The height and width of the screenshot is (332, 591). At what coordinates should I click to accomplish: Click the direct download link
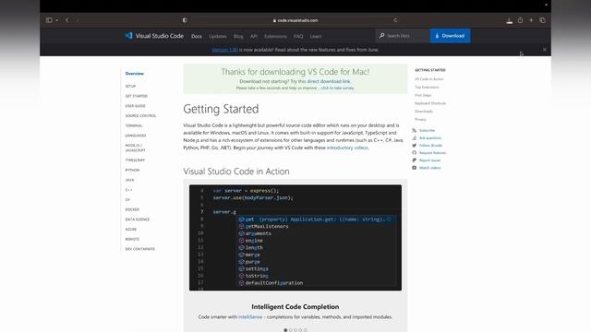click(329, 81)
